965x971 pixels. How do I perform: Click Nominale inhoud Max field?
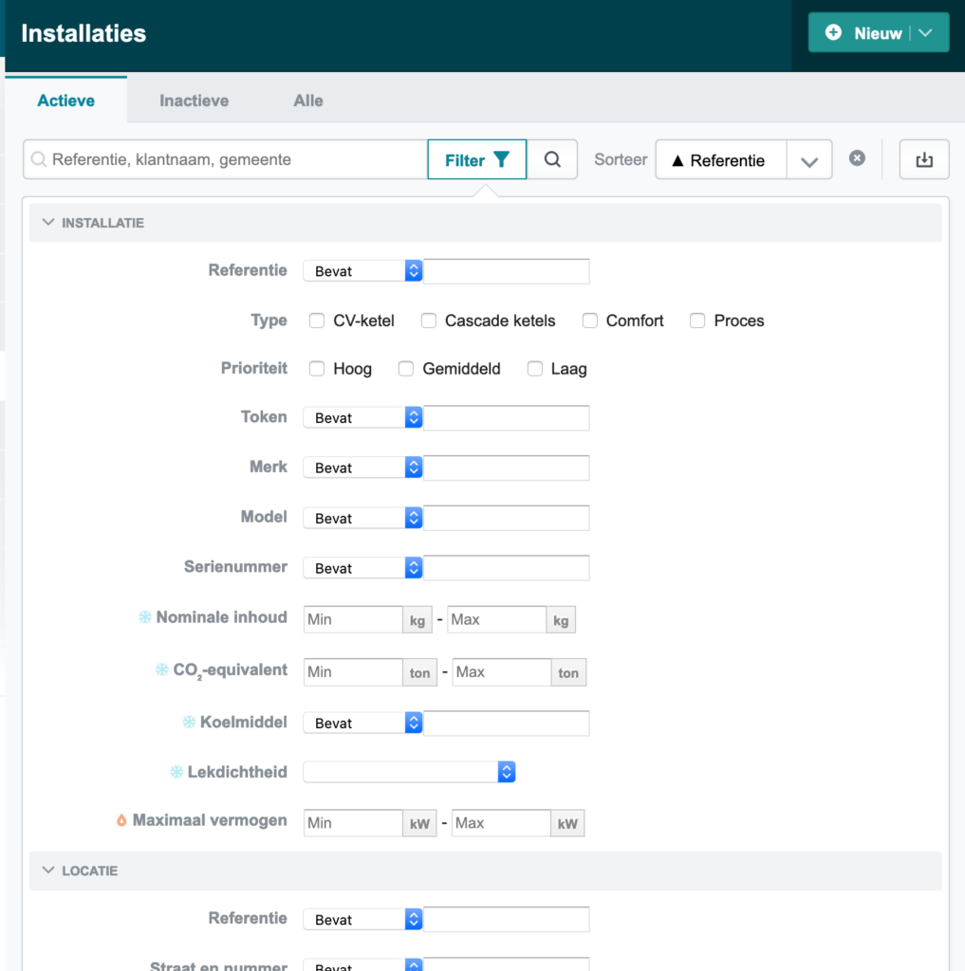(497, 619)
